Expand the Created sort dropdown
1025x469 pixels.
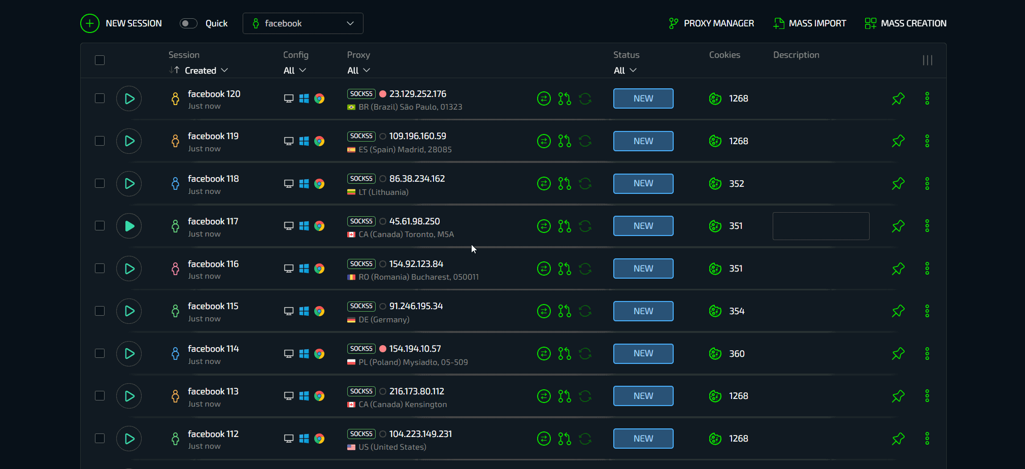(x=206, y=71)
